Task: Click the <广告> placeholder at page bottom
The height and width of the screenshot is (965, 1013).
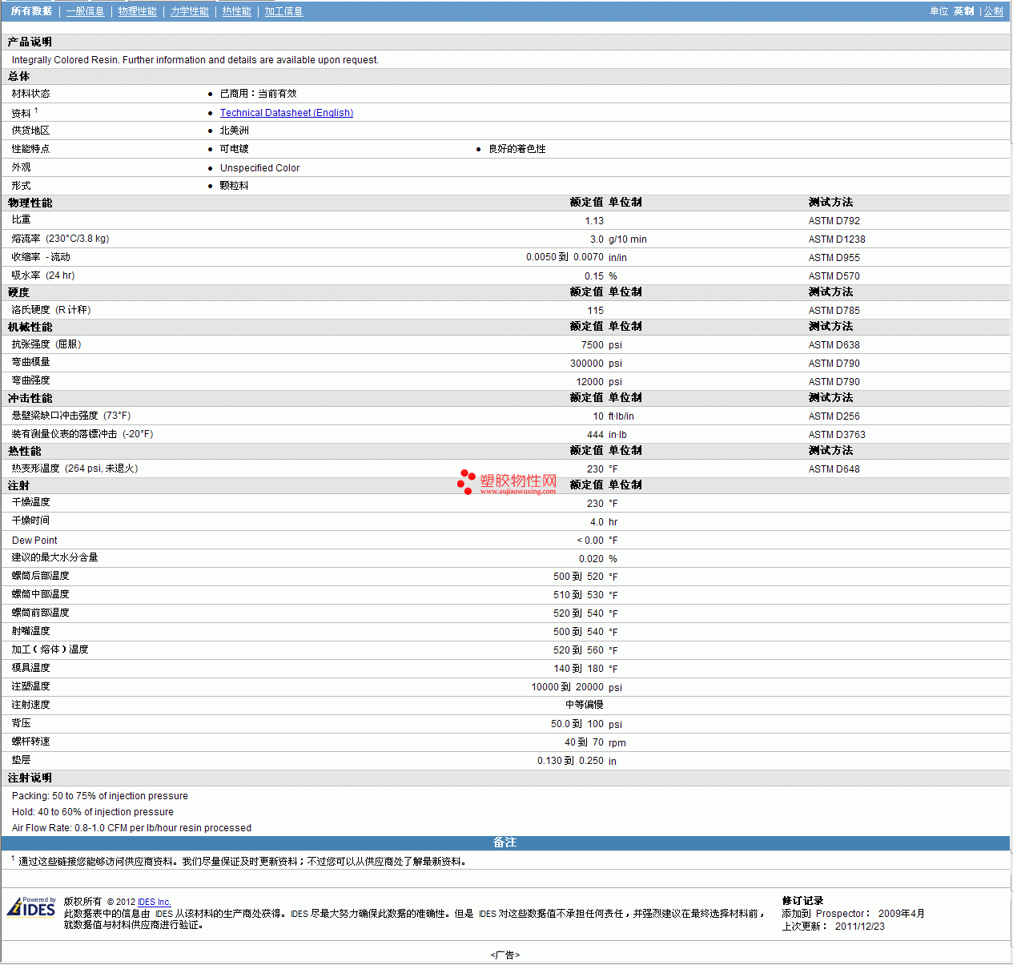Action: pyautogui.click(x=504, y=955)
